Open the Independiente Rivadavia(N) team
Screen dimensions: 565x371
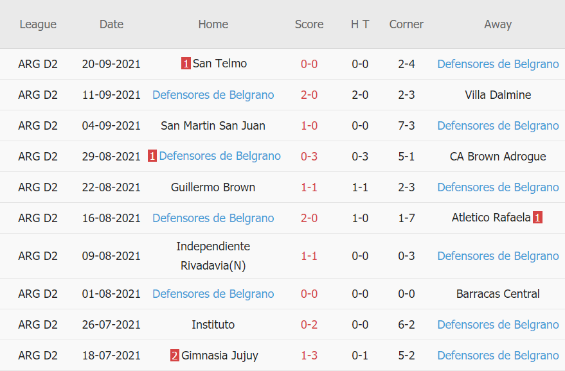pyautogui.click(x=213, y=255)
